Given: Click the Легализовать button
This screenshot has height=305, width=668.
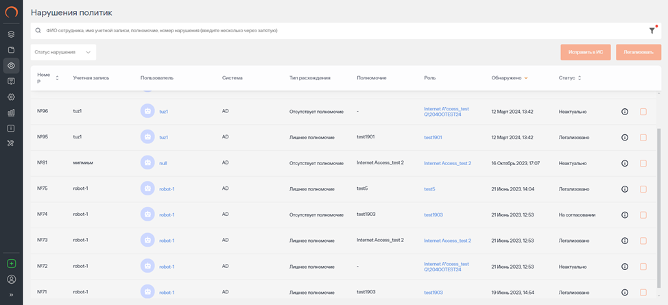Looking at the screenshot, I should [x=639, y=52].
